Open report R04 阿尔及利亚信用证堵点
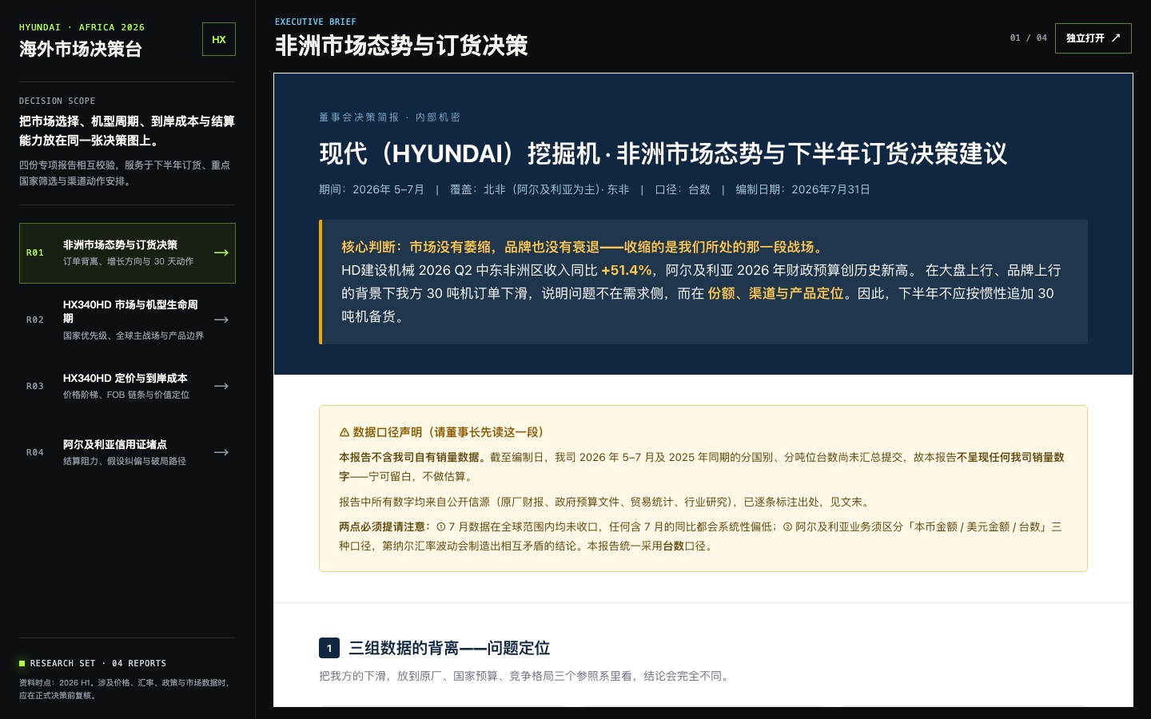The width and height of the screenshot is (1151, 719). point(127,452)
